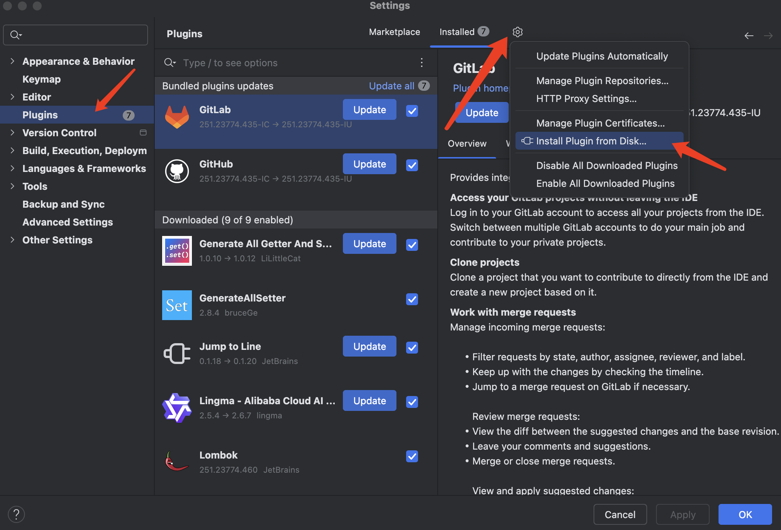Viewport: 781px width, 530px height.
Task: Click the GitLab fox logo icon
Action: coord(177,117)
